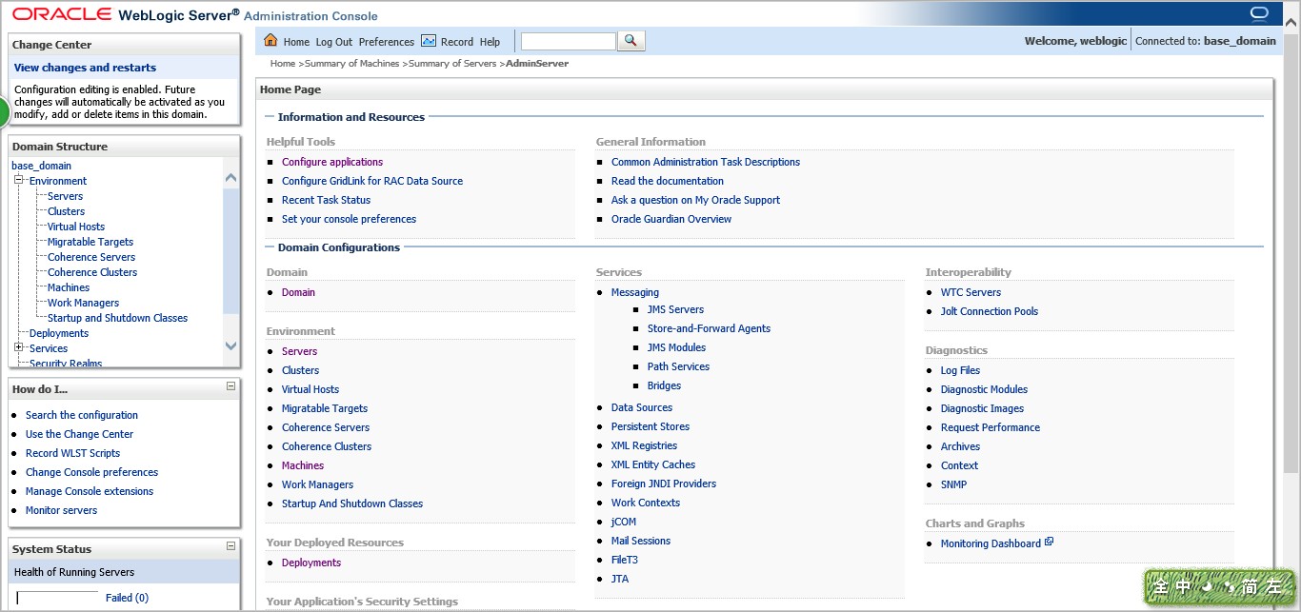Click the Chinese input method toolbar

[1220, 586]
